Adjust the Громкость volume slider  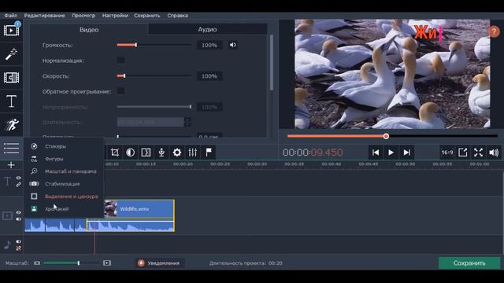click(154, 45)
